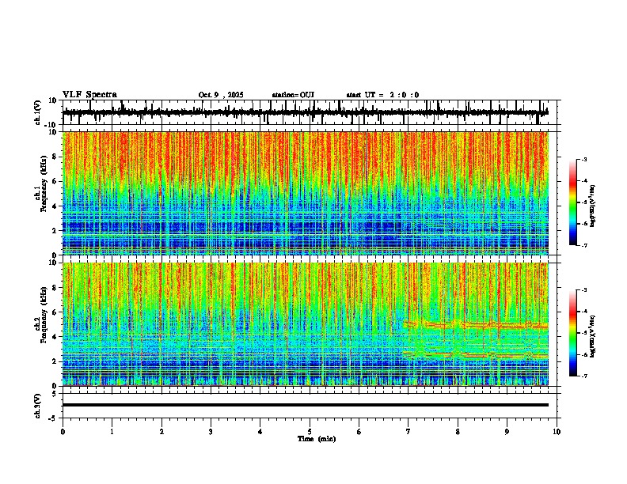Click the 5 kHz emission band in ch.2 spectrogram
This screenshot has width=627, height=484.
tap(476, 325)
